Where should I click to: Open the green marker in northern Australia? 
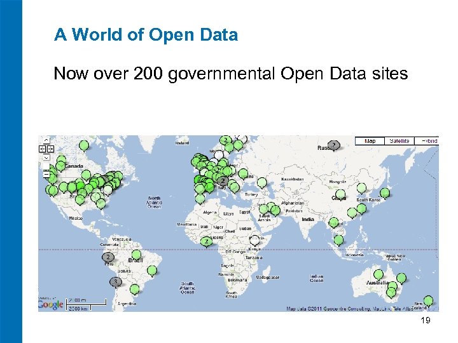coord(378,274)
